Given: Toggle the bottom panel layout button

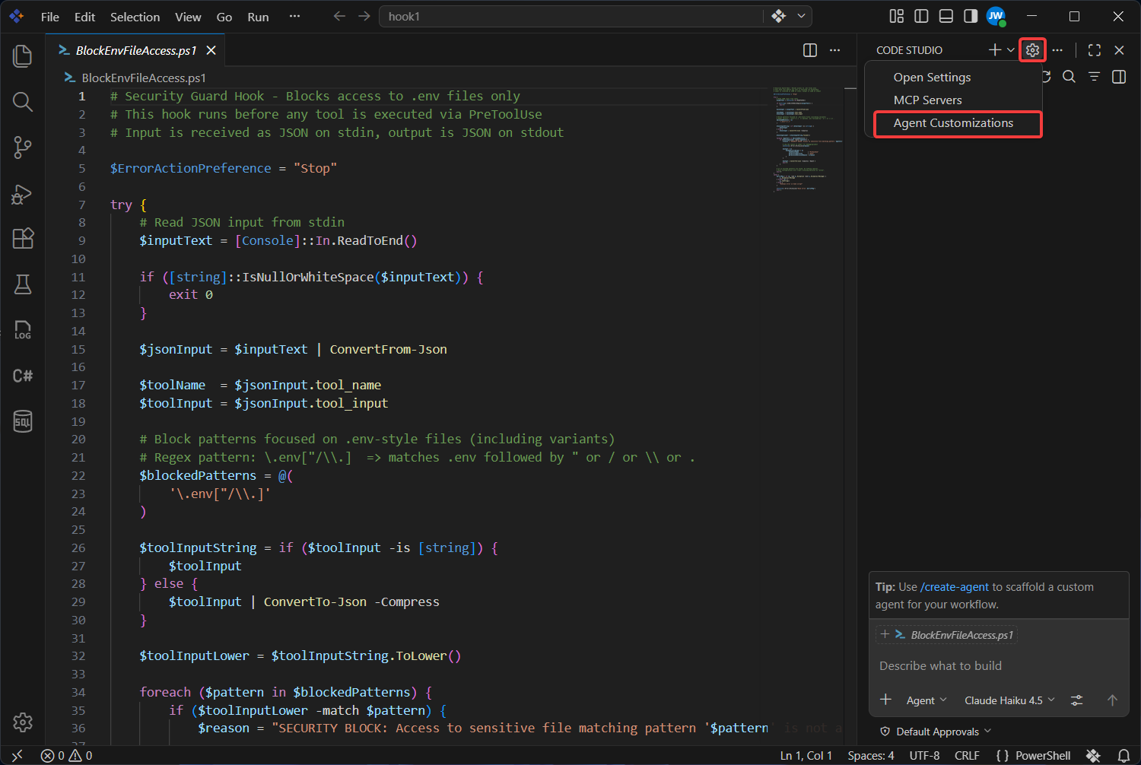Looking at the screenshot, I should coord(946,16).
